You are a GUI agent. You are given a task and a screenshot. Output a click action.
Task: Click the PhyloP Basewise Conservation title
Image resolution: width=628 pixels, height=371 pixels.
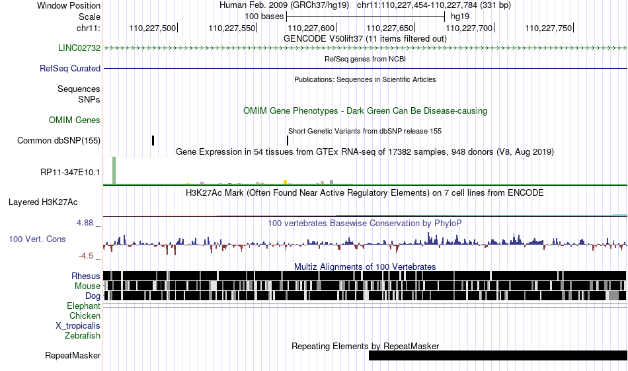[x=365, y=223]
